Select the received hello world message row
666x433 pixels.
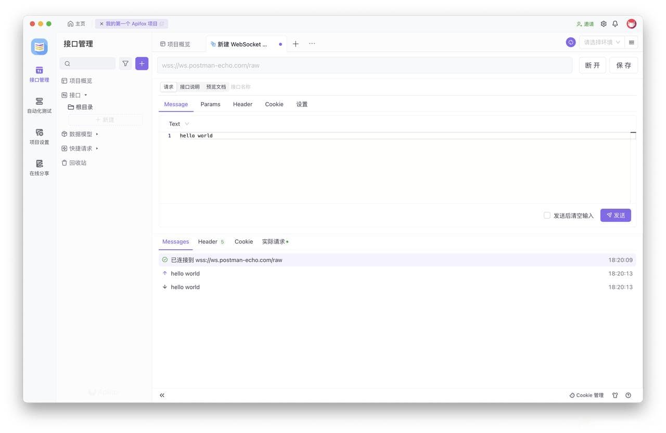coord(397,287)
